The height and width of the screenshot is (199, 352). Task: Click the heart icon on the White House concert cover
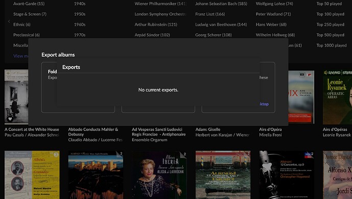point(10,119)
